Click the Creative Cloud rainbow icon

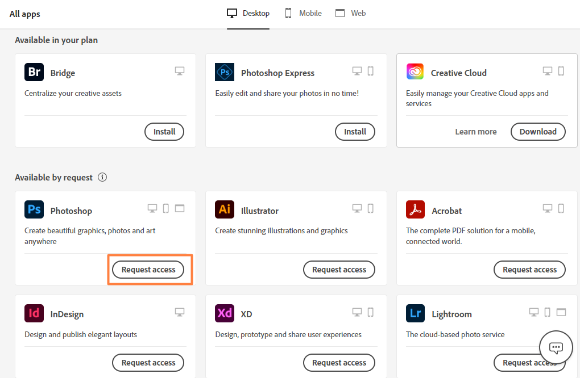(x=415, y=72)
